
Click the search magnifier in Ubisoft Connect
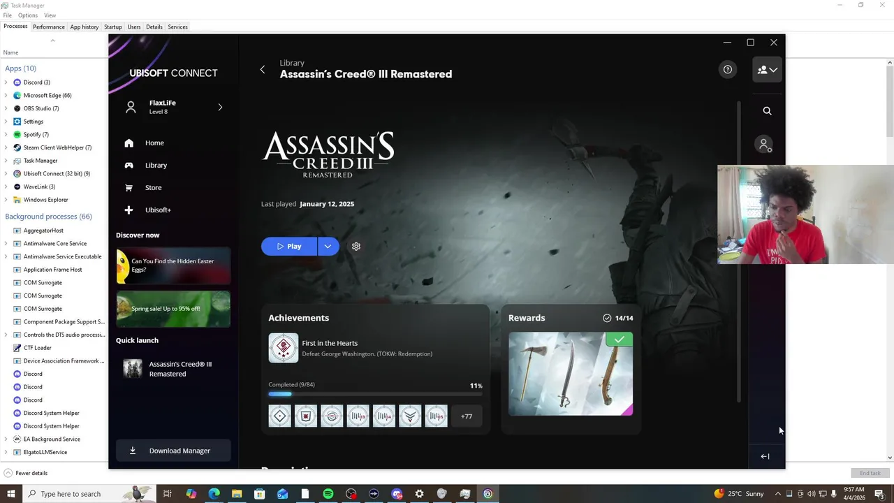(767, 110)
